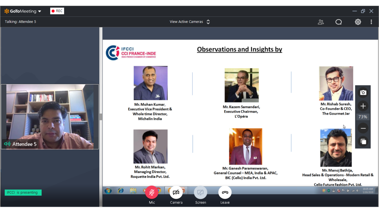Click the REC recording indicator
379x213 pixels.
pos(57,11)
